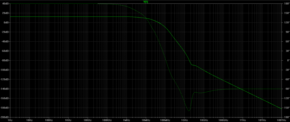Select the -200dB label at axis bottom

pos(5,117)
